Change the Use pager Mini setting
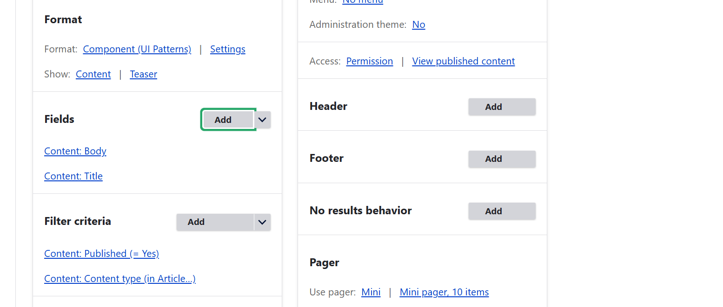 click(371, 292)
